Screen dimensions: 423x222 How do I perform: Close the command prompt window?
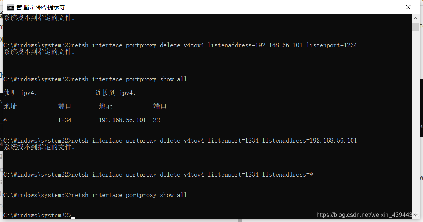pyautogui.click(x=407, y=7)
